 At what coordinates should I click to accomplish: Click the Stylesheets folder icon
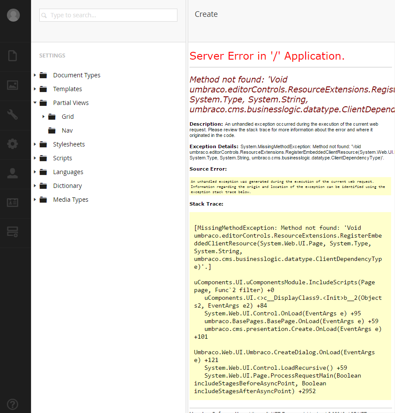tap(43, 144)
